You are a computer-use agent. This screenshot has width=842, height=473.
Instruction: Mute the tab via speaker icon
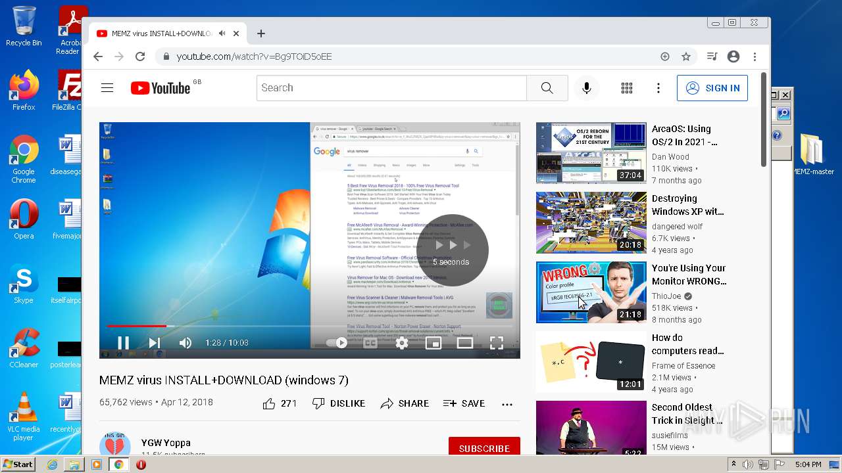222,34
